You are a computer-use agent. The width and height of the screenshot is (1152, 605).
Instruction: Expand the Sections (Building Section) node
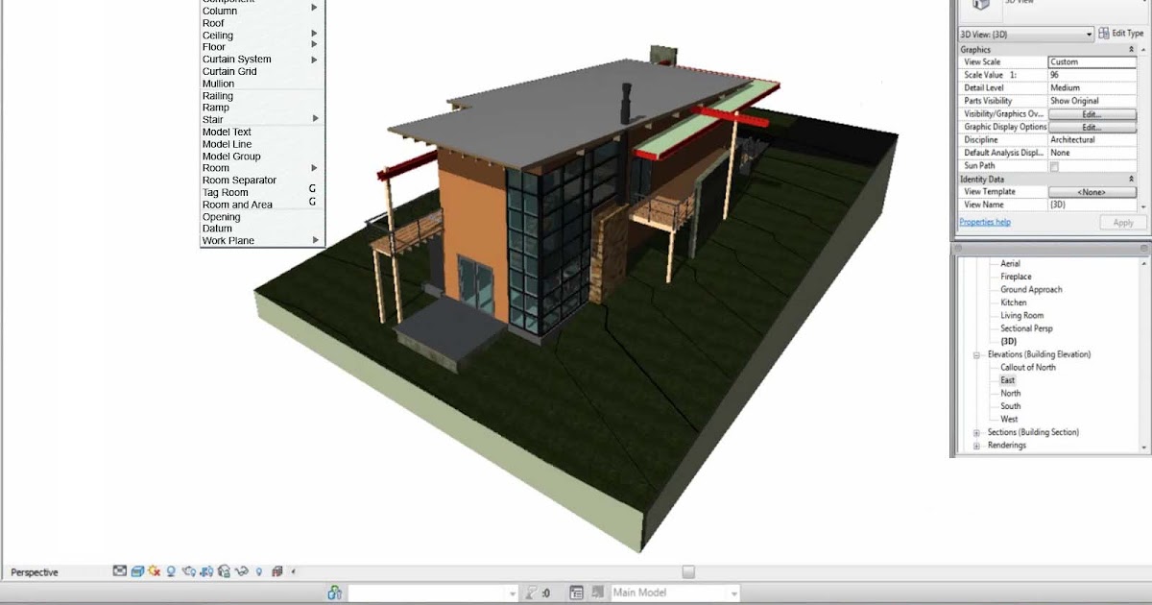pyautogui.click(x=974, y=431)
